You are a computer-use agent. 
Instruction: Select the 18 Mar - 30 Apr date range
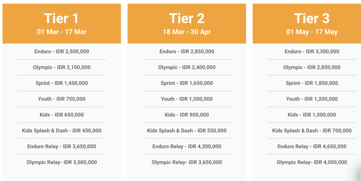187,32
